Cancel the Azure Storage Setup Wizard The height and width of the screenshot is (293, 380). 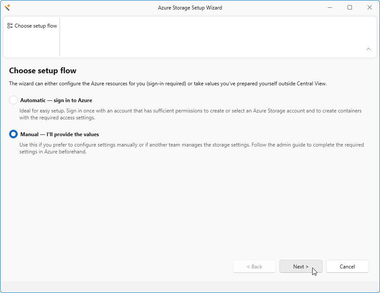point(347,266)
